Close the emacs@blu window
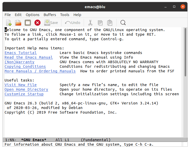 coord(183,7)
